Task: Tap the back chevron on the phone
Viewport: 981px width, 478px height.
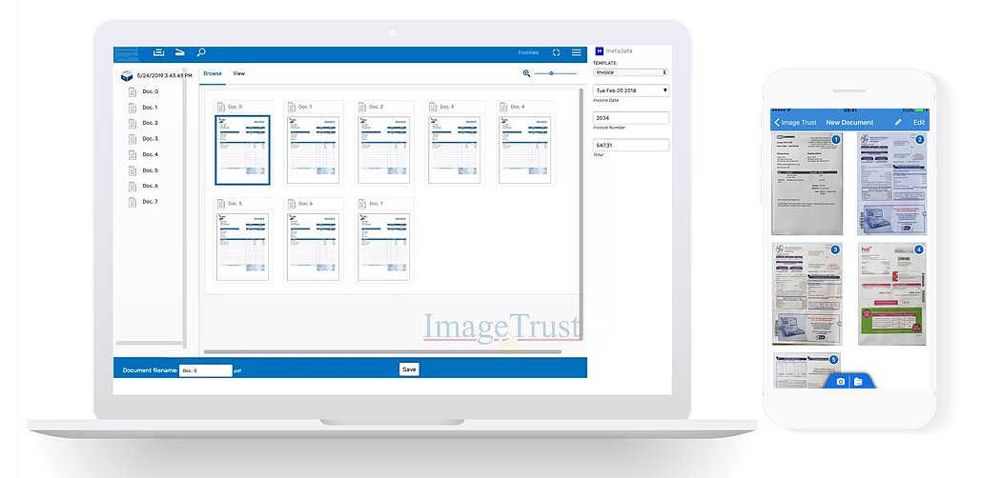Action: pos(777,123)
